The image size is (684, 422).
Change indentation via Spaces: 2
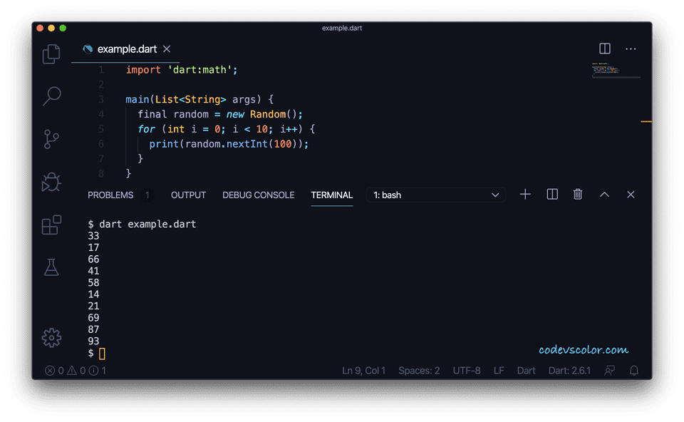coord(419,370)
